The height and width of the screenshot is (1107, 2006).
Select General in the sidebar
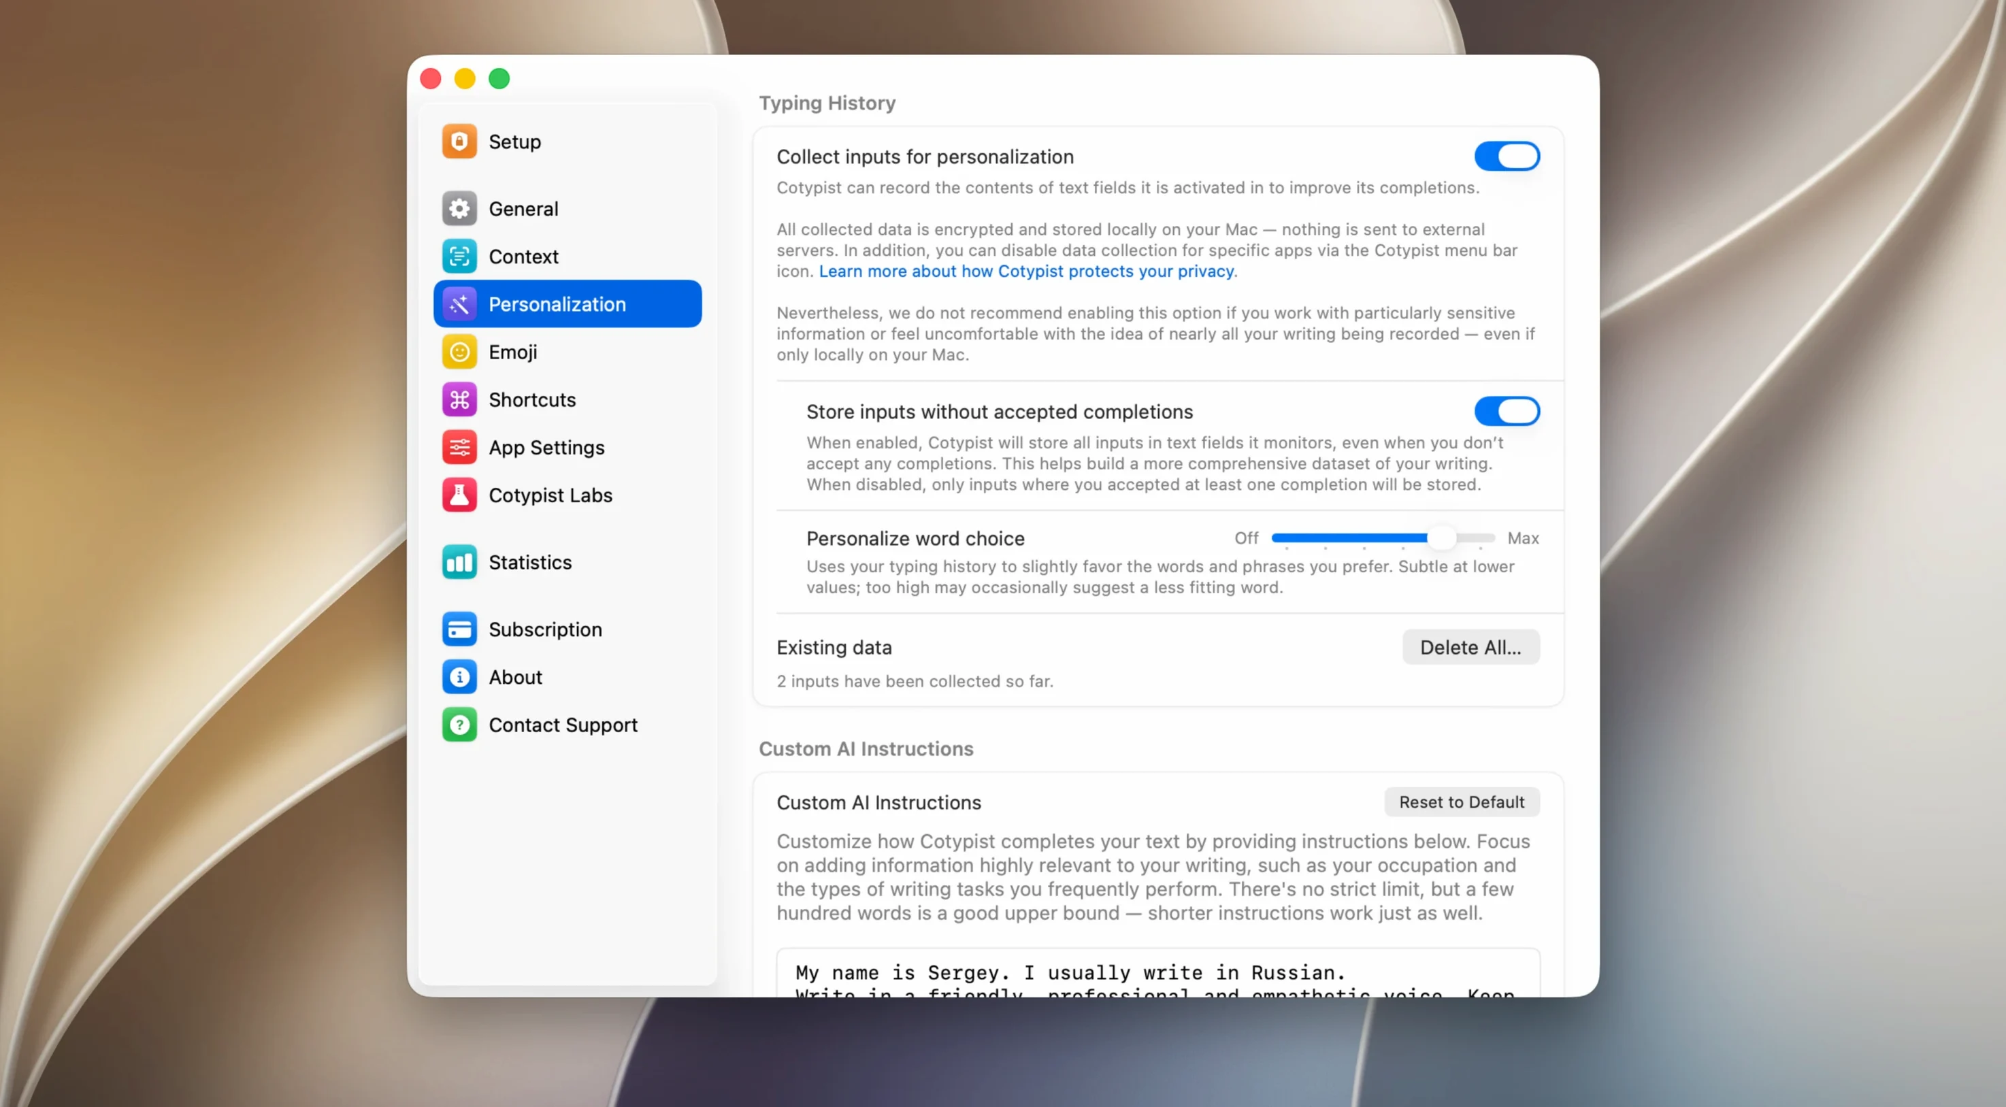(568, 209)
